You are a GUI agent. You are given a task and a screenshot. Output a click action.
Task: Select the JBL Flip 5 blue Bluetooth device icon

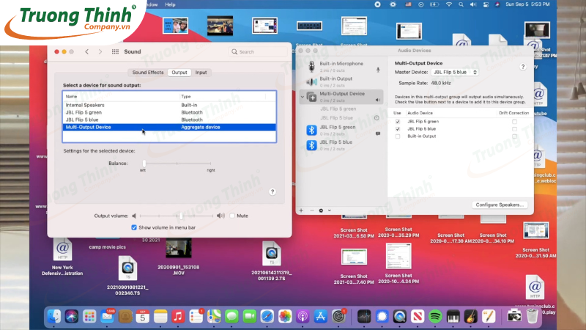pyautogui.click(x=312, y=145)
